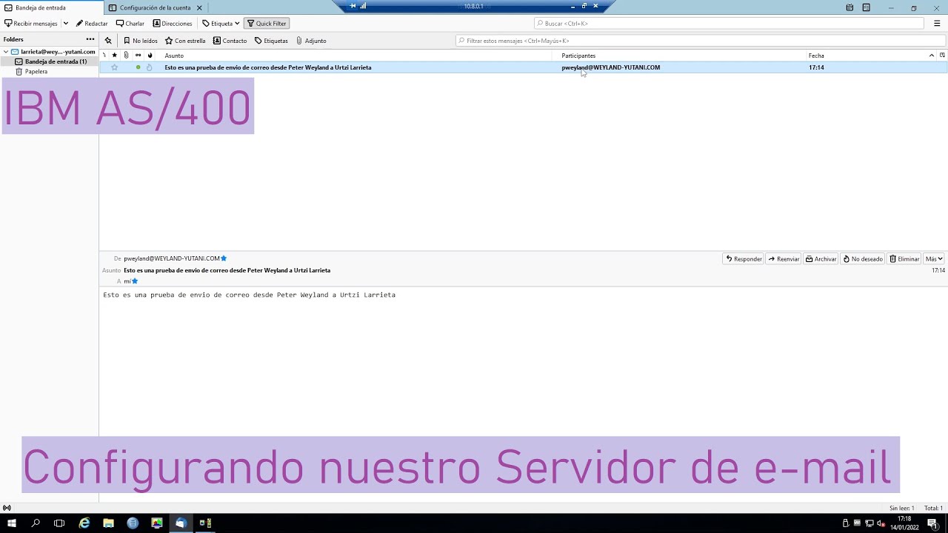948x533 pixels.
Task: Open the Thunderbird hamburger menu
Action: point(937,24)
